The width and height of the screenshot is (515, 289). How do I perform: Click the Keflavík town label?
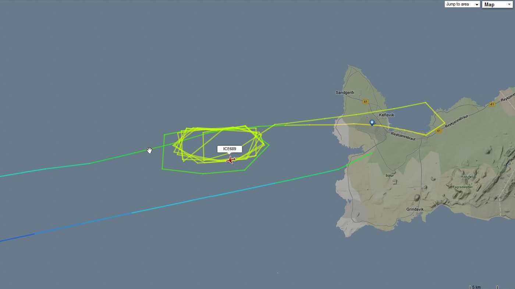pos(386,115)
